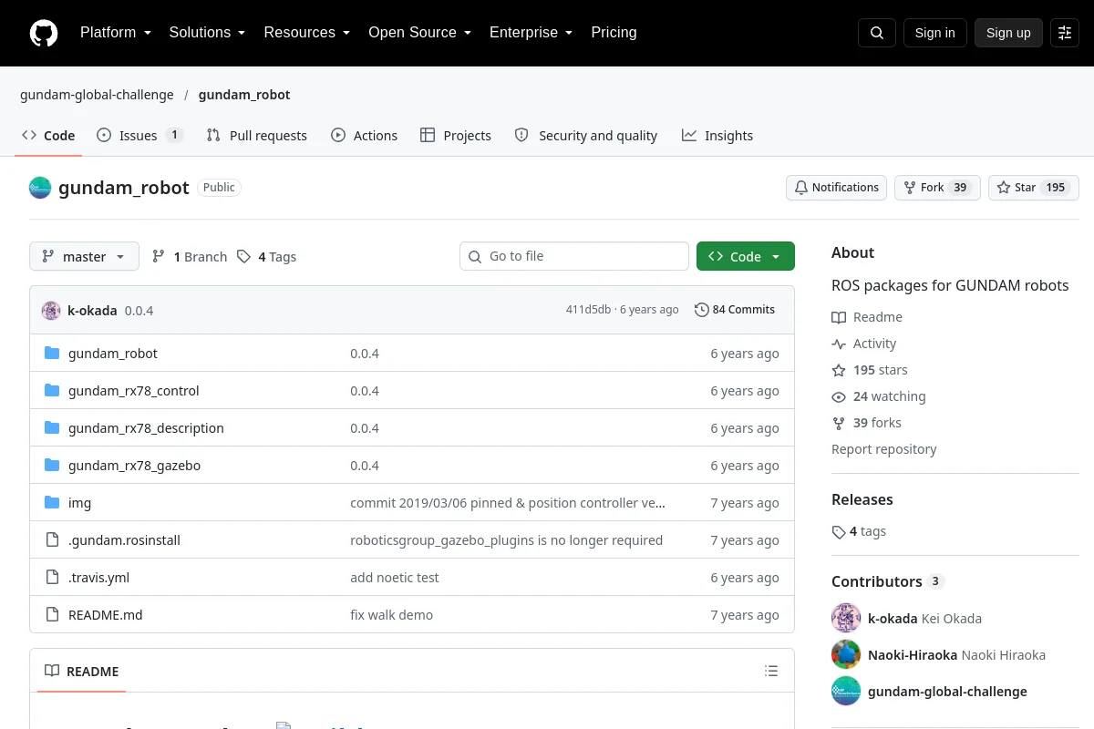
Task: Click Naoki-Hiraoka's contributor avatar
Action: pos(846,655)
